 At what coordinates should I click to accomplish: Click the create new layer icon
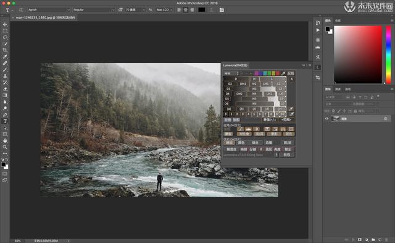[380, 239]
